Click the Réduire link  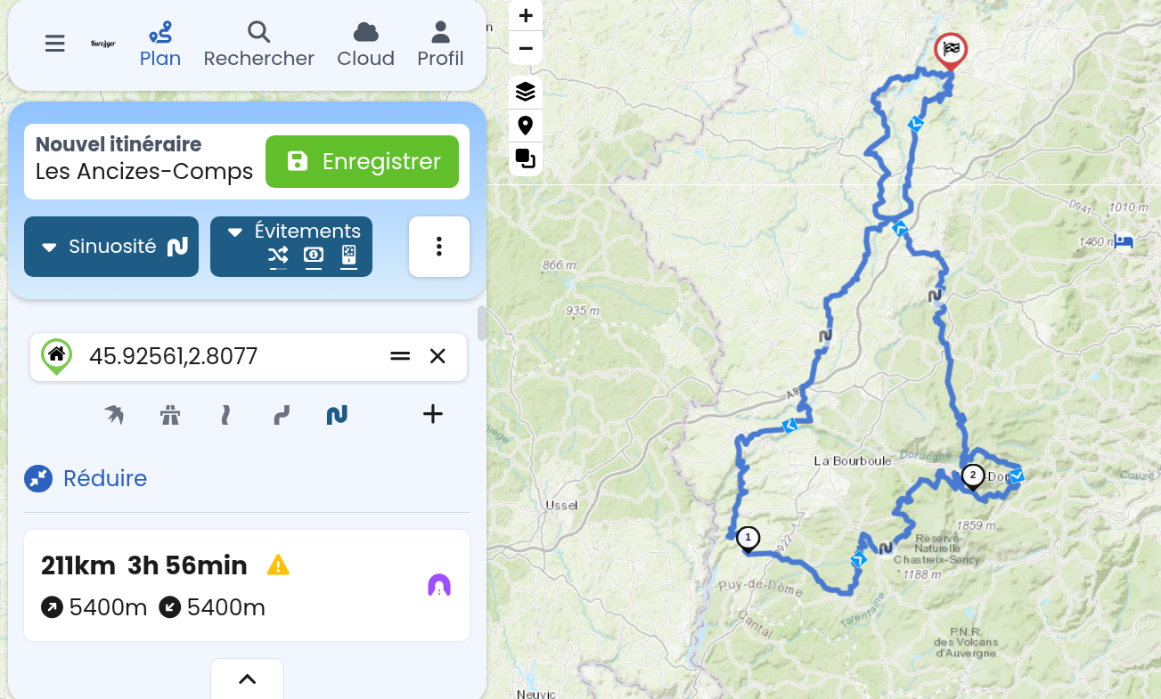[105, 478]
